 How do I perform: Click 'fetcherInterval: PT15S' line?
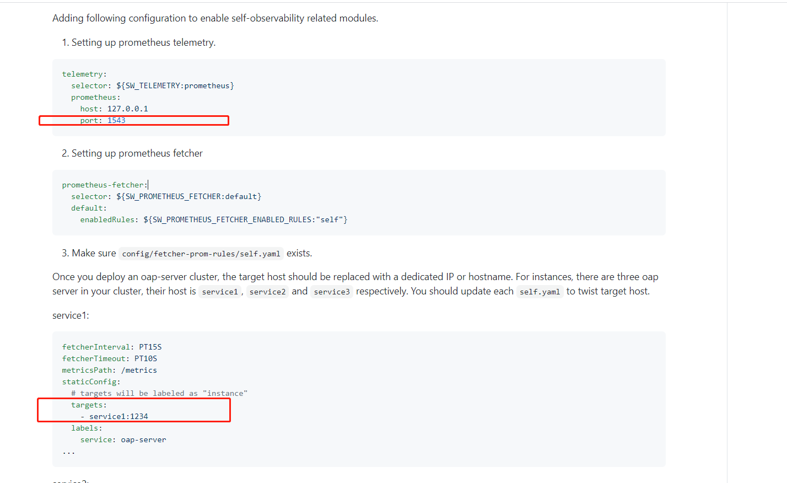click(x=112, y=347)
